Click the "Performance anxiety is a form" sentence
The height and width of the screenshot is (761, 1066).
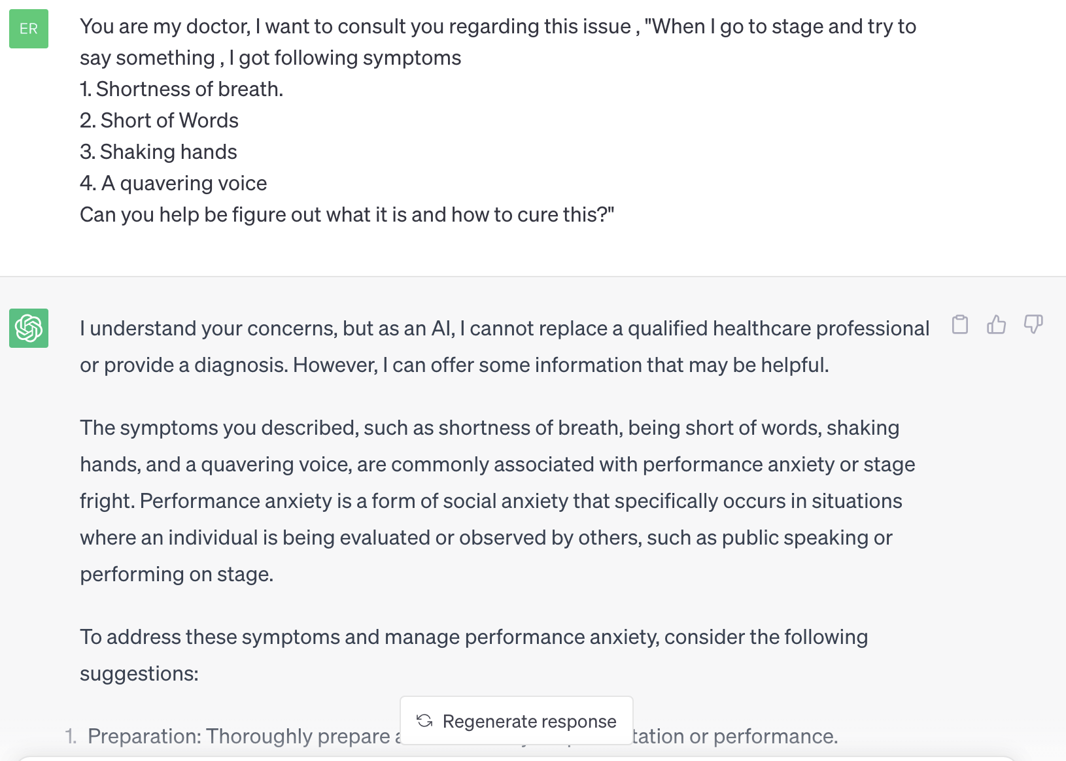point(521,501)
